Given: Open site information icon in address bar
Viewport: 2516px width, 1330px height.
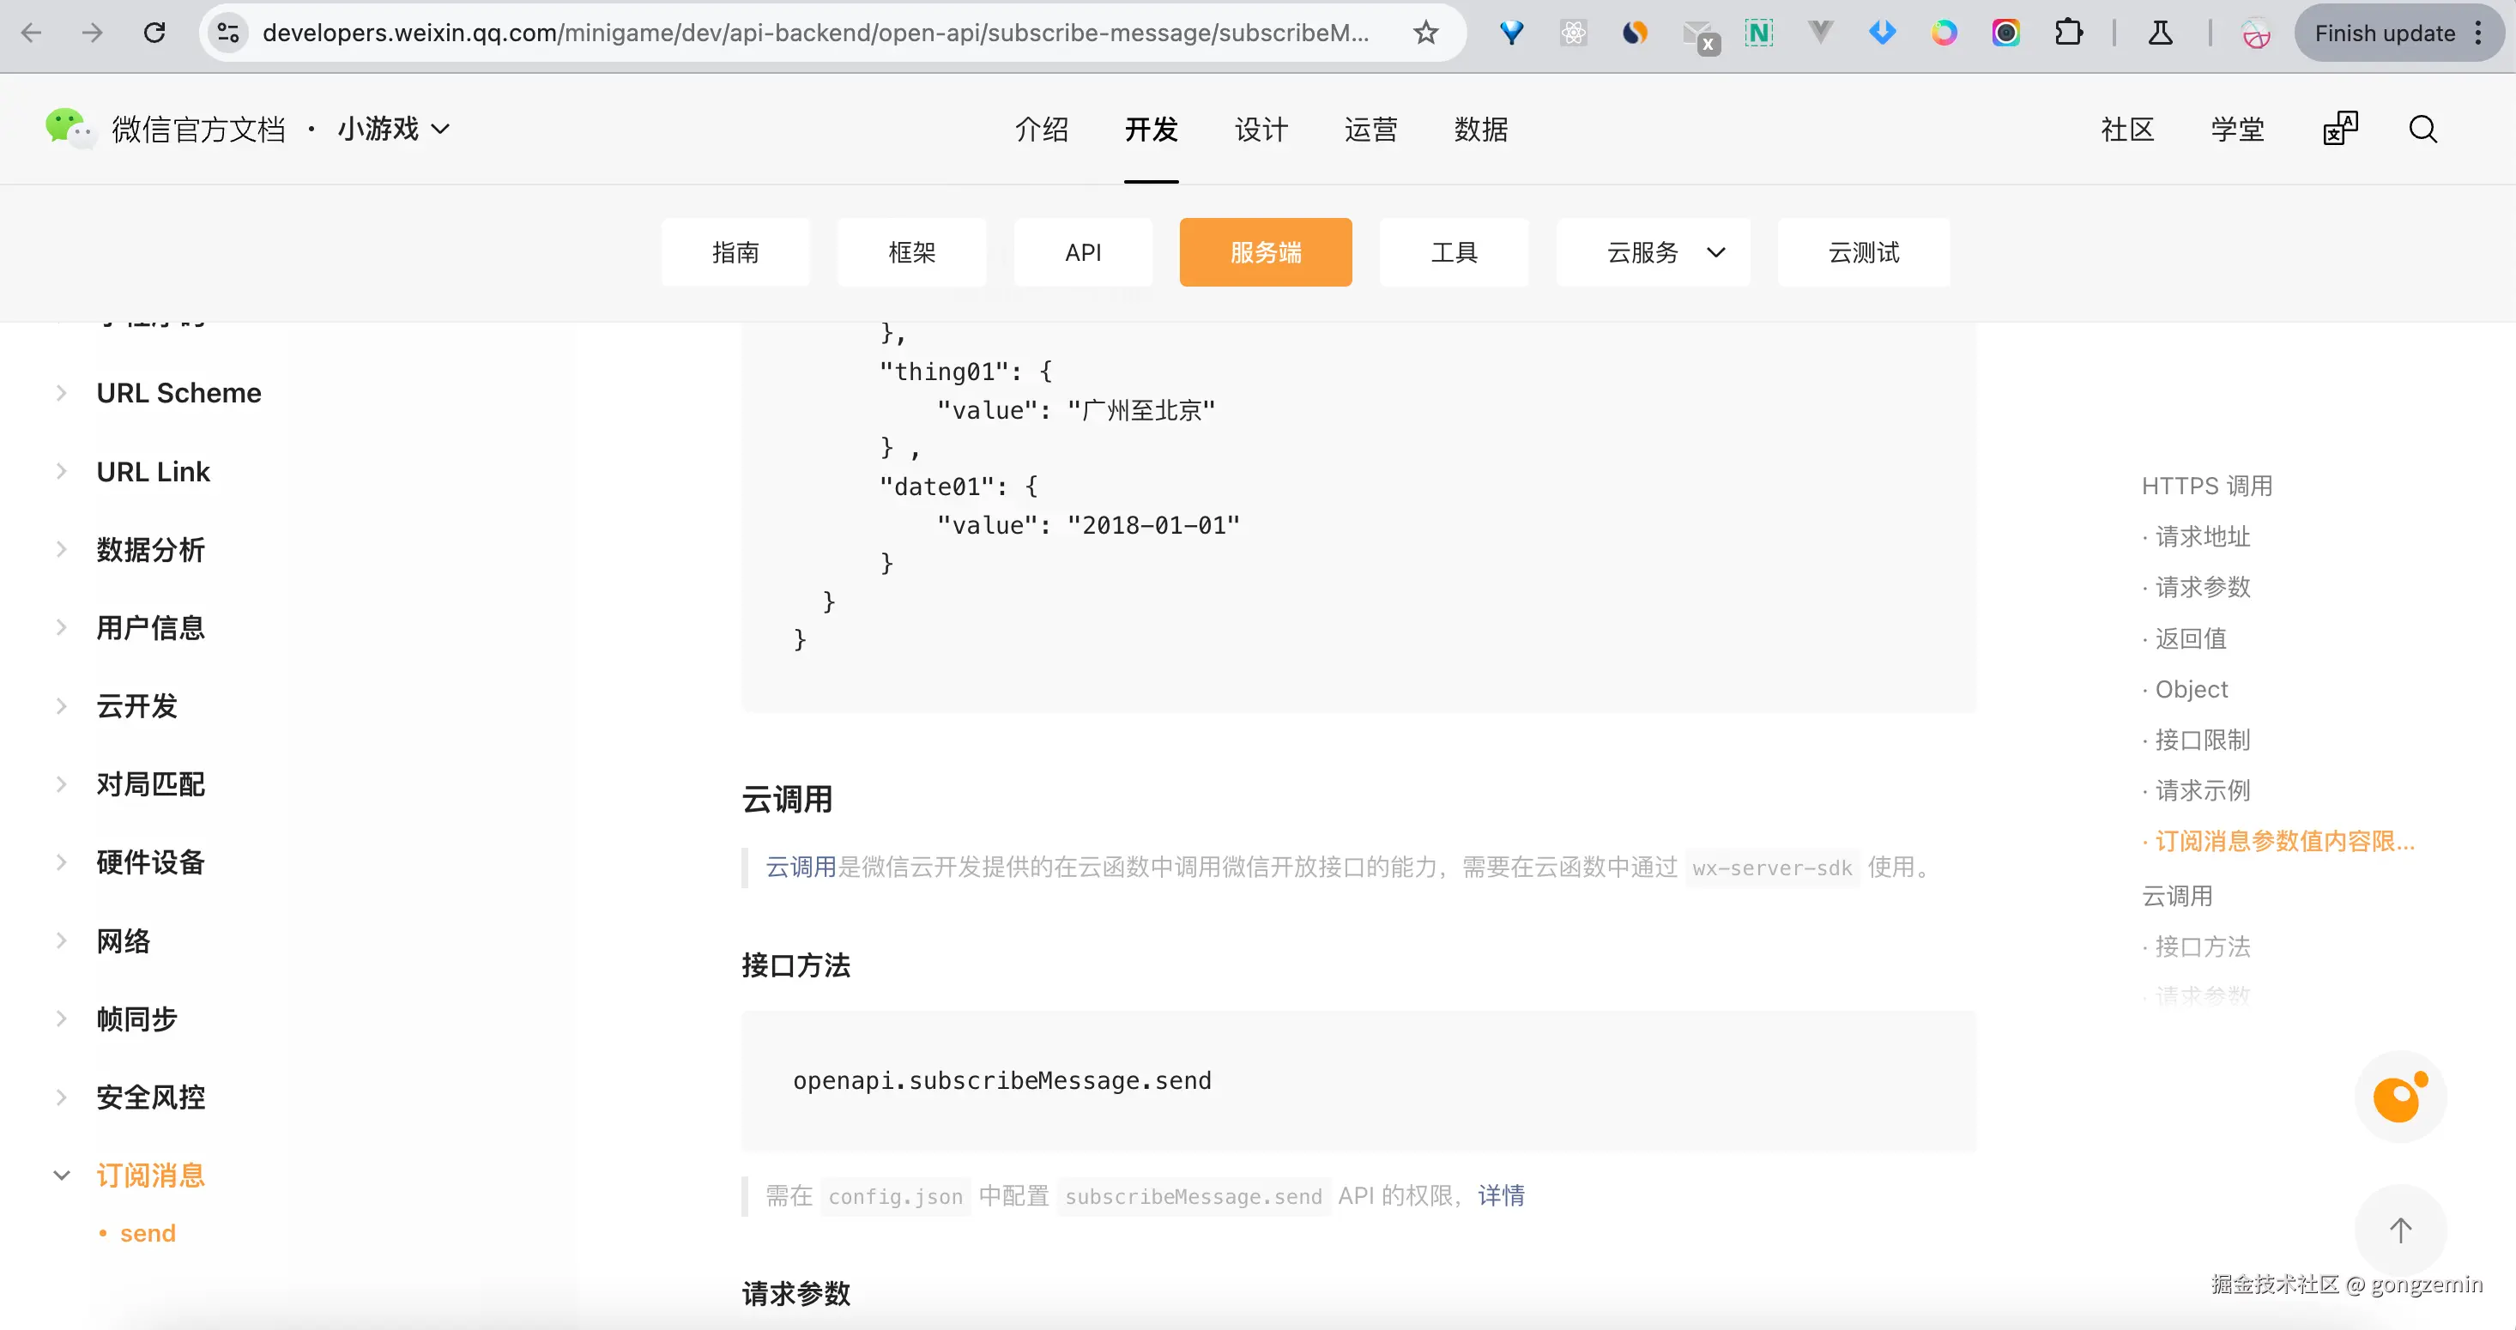Looking at the screenshot, I should (x=228, y=33).
